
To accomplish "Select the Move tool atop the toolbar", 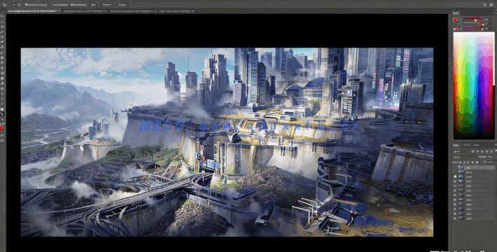I will 3,16.
